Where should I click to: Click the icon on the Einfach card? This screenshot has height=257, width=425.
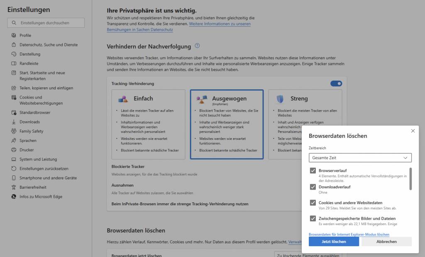[x=122, y=99]
